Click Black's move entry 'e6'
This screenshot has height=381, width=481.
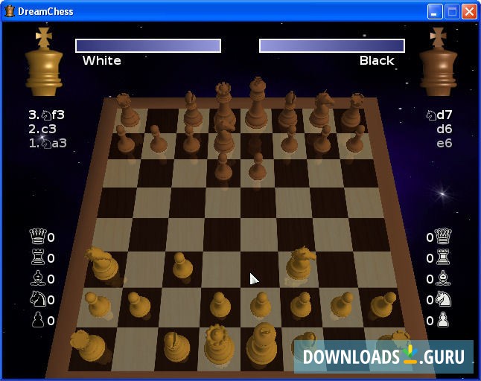coord(445,143)
